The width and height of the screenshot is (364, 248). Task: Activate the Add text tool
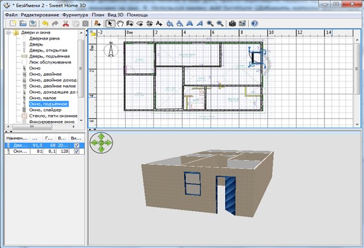tap(159, 23)
